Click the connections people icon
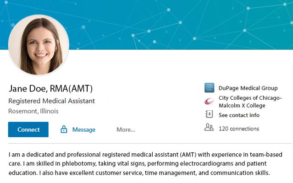The height and width of the screenshot is (183, 293). (x=209, y=128)
